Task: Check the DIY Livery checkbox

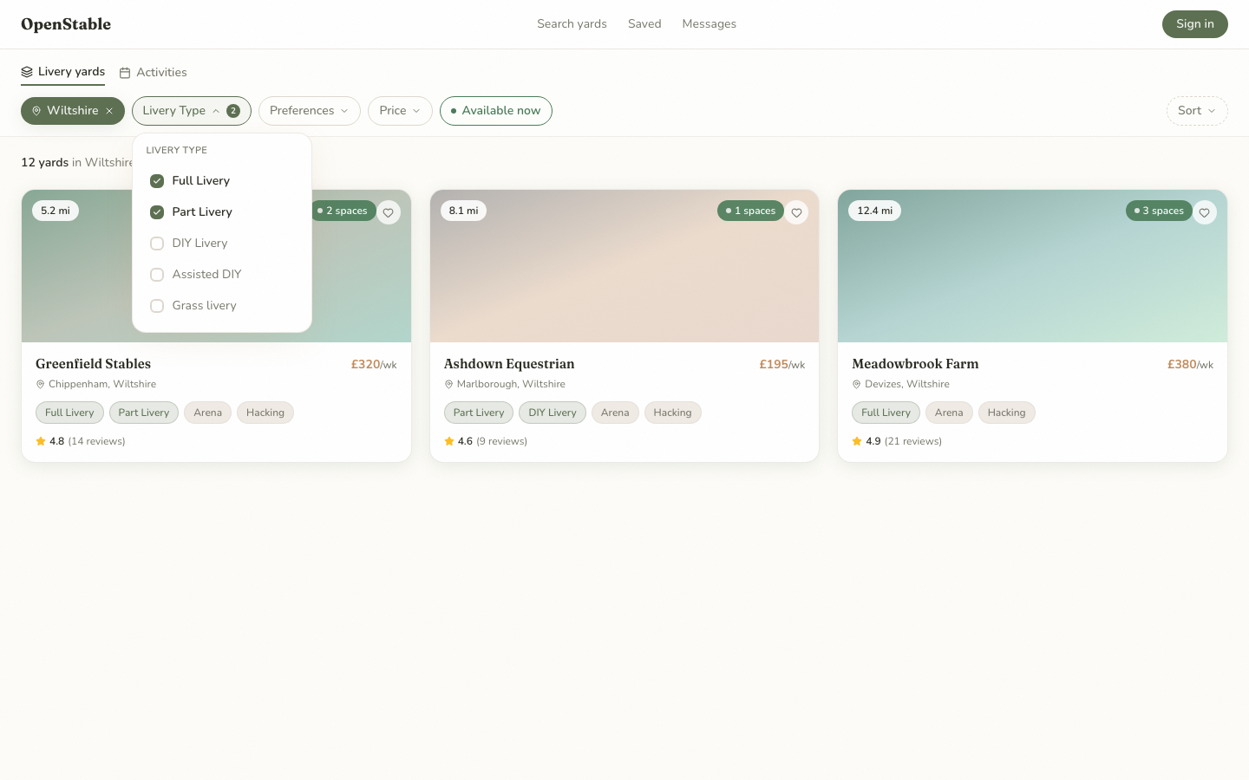Action: 157,244
